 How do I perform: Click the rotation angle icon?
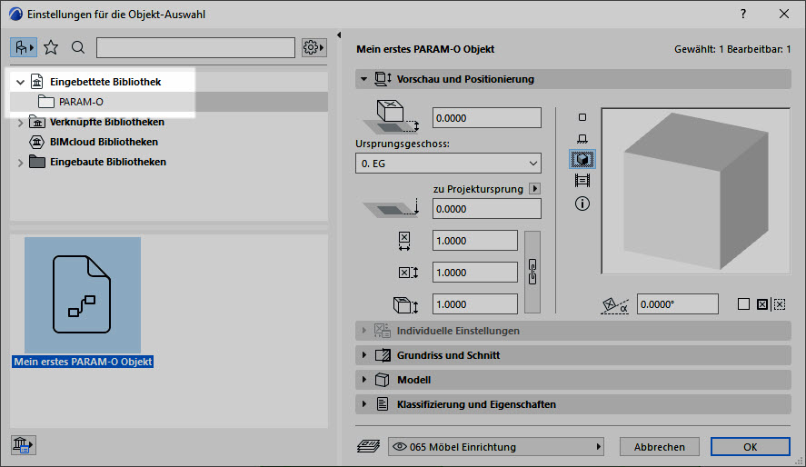point(615,305)
